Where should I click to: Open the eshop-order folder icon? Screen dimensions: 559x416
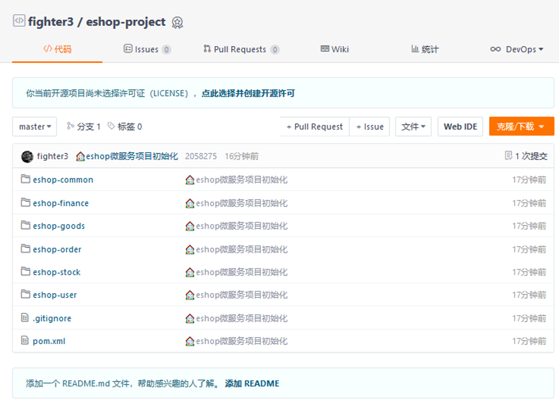click(x=26, y=248)
